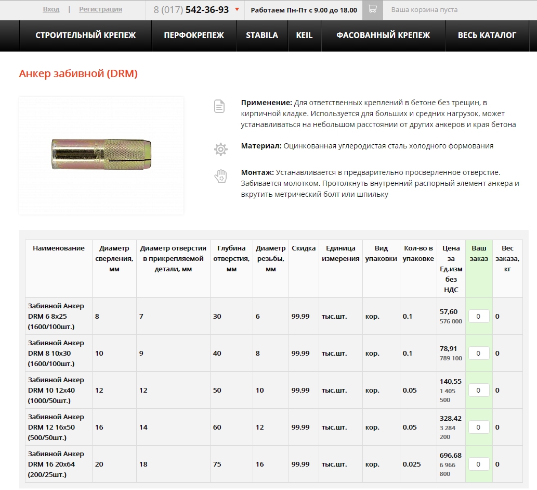The width and height of the screenshot is (537, 490).
Task: Open the СТРОИТЕЛЬНЫЙ КРЕПЕЖ menu
Action: pos(86,35)
